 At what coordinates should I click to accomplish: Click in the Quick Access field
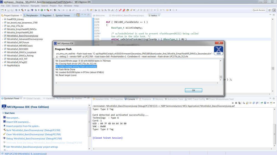259,10
